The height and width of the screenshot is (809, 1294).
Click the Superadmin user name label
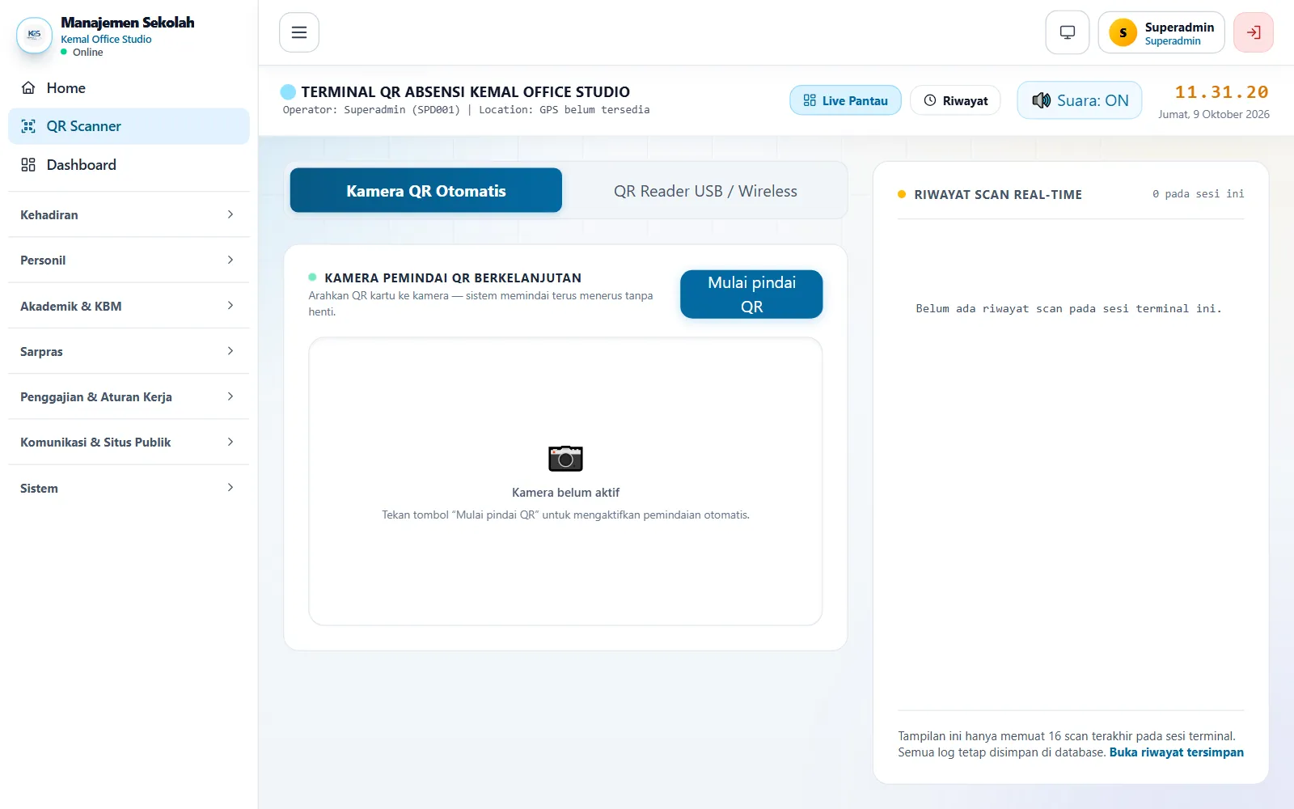click(1179, 27)
